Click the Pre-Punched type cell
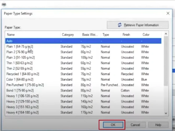The width and height of the screenshot is (175, 131). point(110,85)
